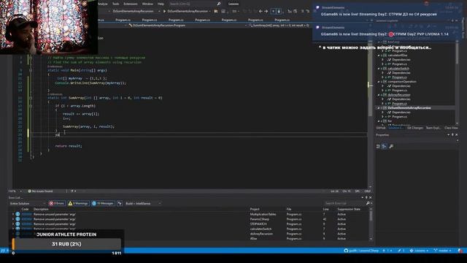Image resolution: width=467 pixels, height=263 pixels.
Task: Click the search magnifier icon in title bar
Action: (219, 4)
